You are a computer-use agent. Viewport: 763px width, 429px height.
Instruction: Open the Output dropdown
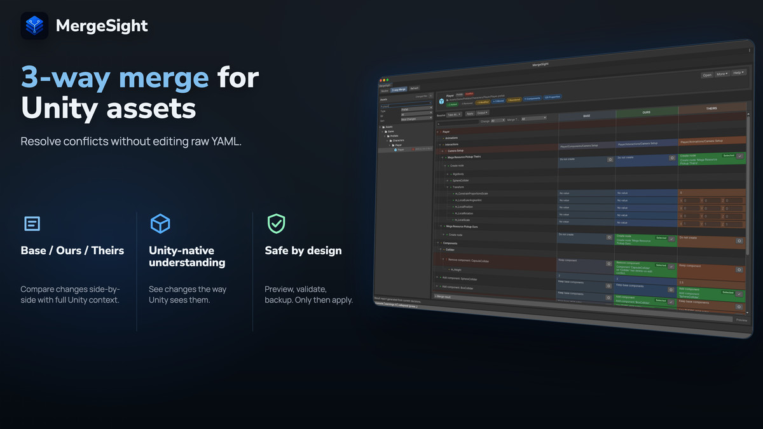[x=482, y=113]
